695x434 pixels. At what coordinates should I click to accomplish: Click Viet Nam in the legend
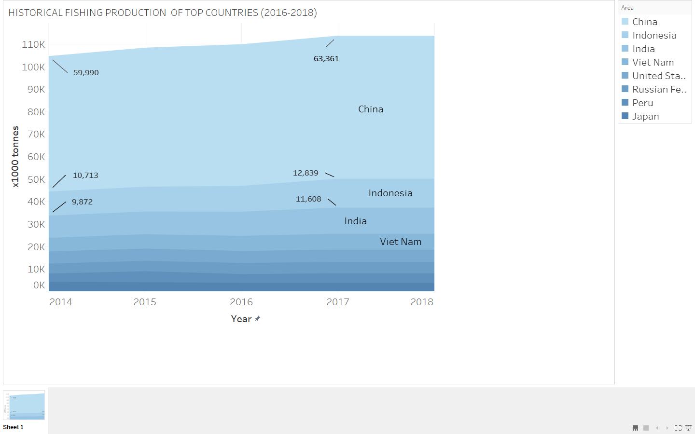point(653,62)
